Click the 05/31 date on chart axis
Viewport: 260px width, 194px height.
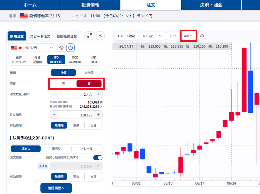click(136, 183)
